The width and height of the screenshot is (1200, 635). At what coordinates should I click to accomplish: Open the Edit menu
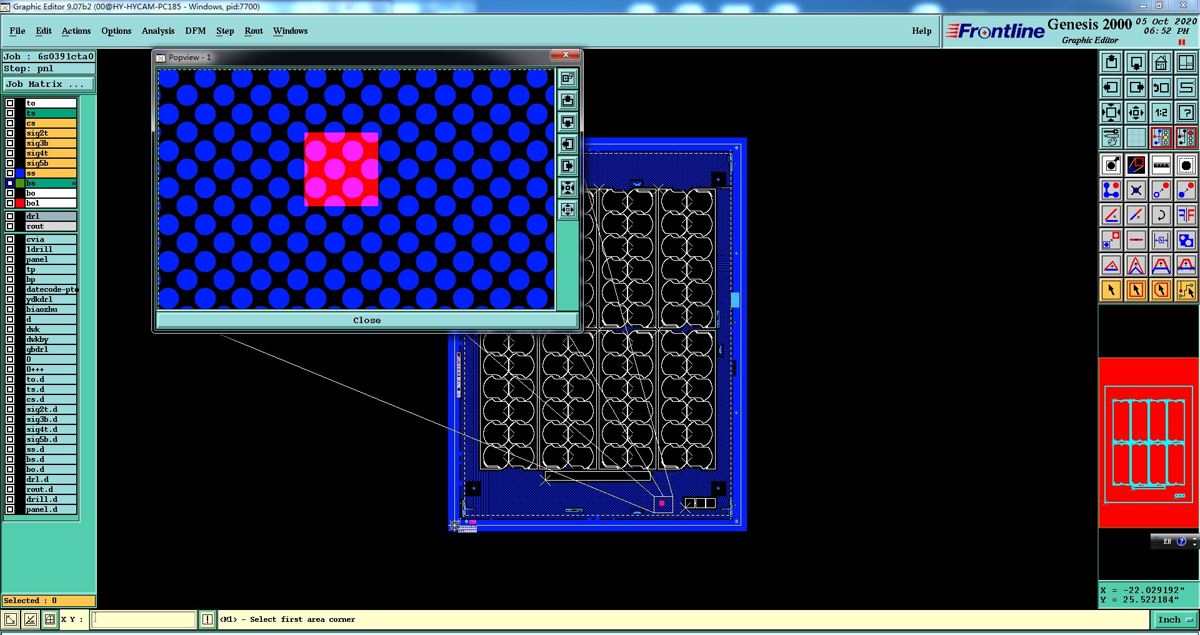(x=44, y=31)
